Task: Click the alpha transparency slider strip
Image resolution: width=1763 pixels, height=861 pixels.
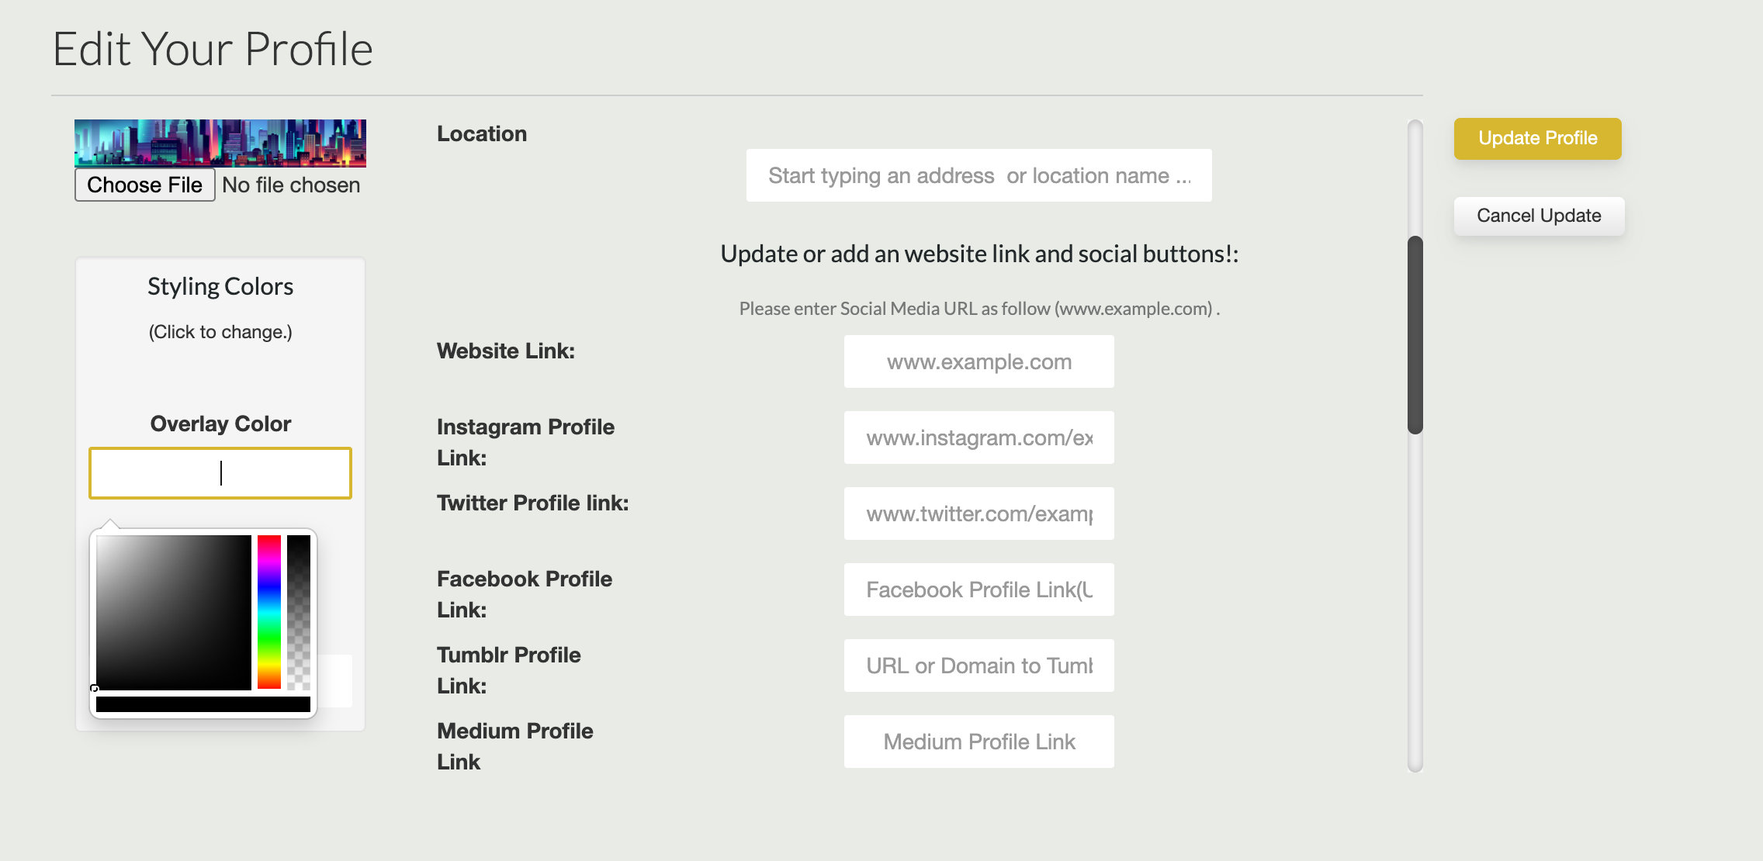Action: (x=299, y=612)
